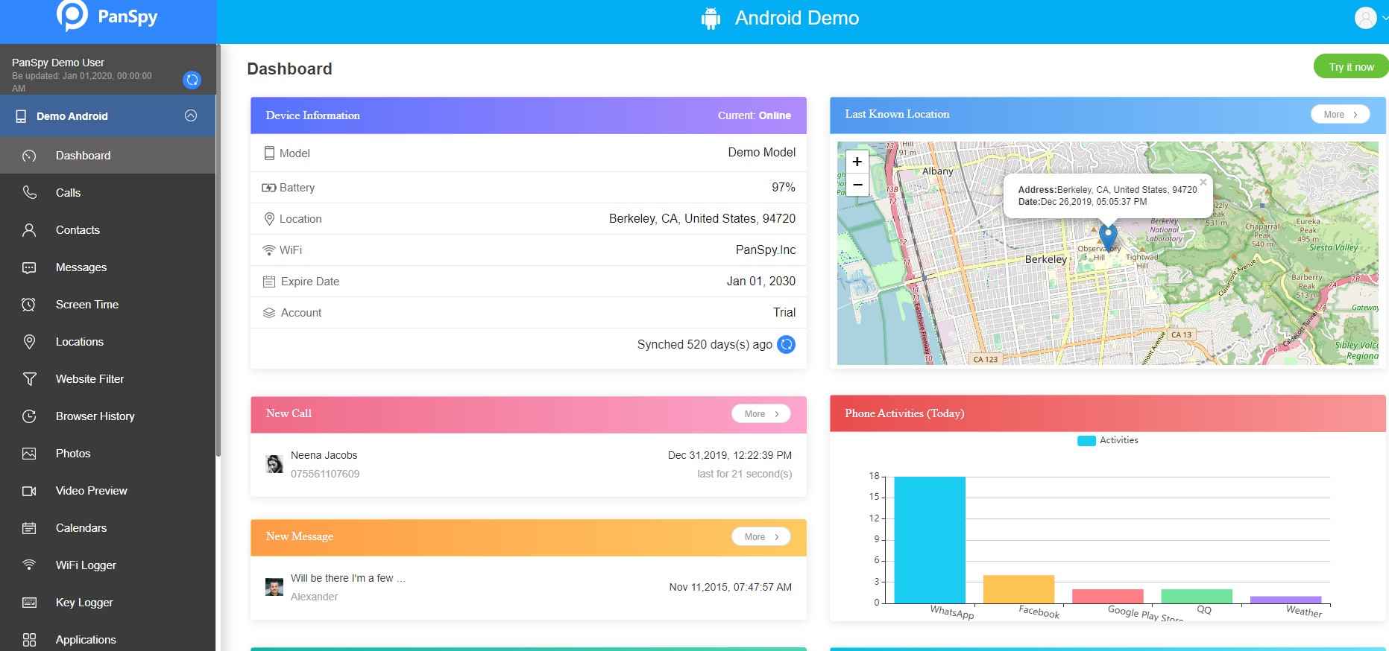
Task: Click Neena Jacobs contact photo
Action: point(274,464)
